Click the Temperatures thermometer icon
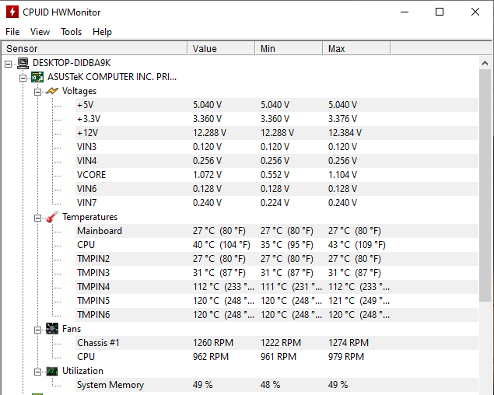 (x=52, y=217)
